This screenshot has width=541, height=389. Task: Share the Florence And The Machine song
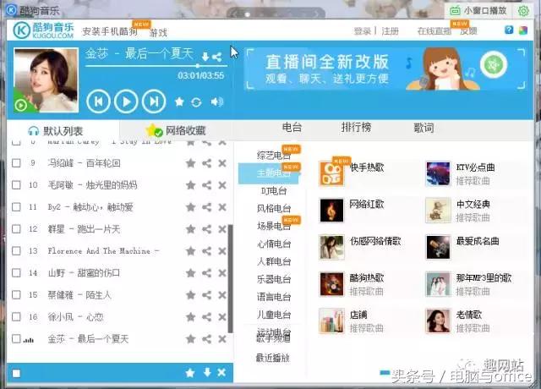click(206, 251)
